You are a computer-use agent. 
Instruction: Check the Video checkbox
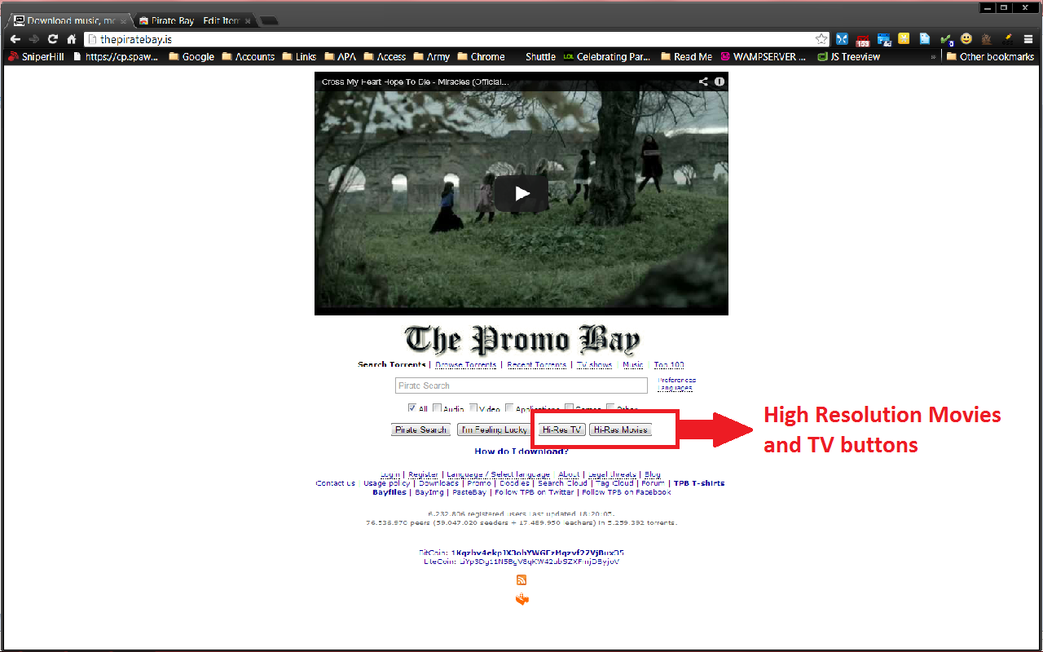coord(473,408)
